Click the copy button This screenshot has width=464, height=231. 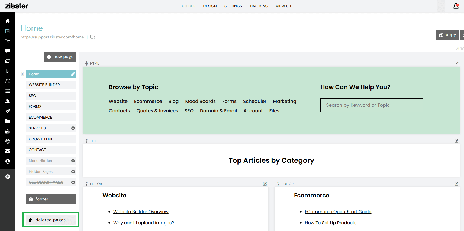click(447, 35)
